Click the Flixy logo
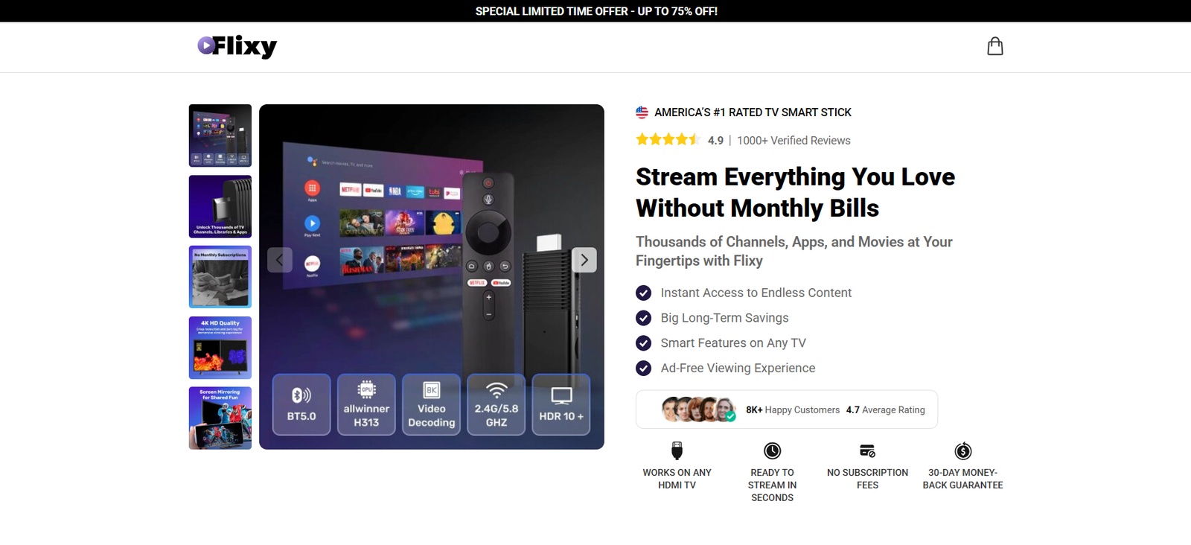 [237, 46]
